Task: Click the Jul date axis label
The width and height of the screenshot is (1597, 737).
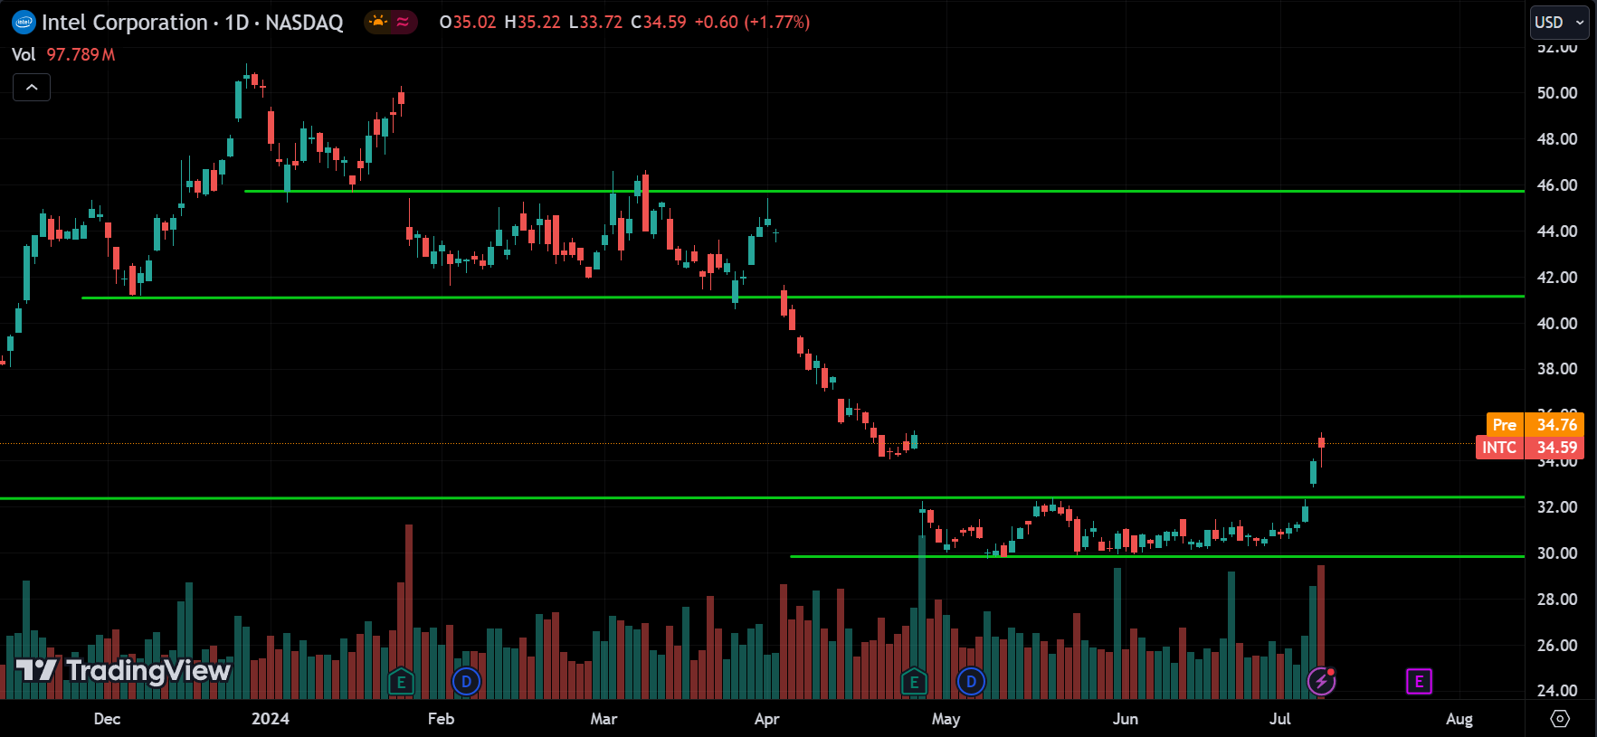Action: 1279,719
